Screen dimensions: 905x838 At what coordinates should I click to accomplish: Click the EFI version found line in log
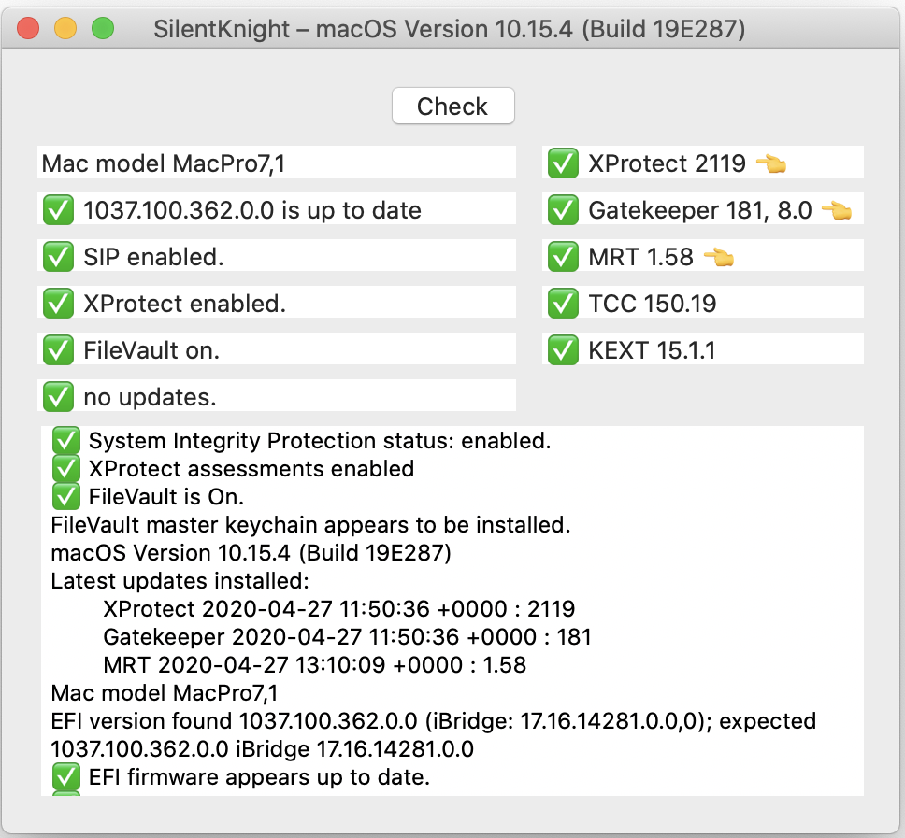point(434,734)
